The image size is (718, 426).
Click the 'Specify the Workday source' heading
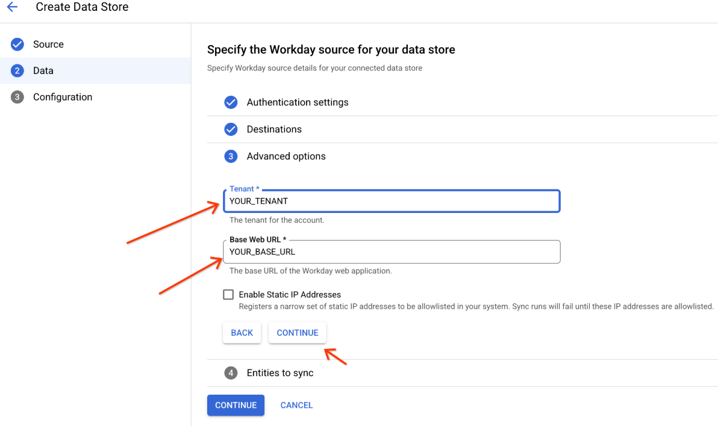[331, 49]
